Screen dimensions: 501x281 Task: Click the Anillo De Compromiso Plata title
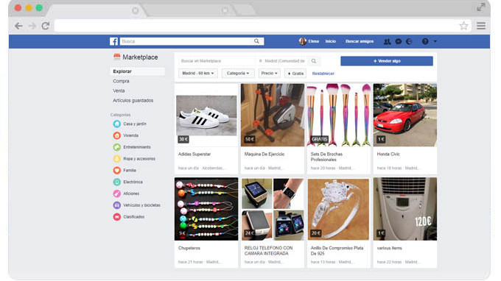point(337,251)
